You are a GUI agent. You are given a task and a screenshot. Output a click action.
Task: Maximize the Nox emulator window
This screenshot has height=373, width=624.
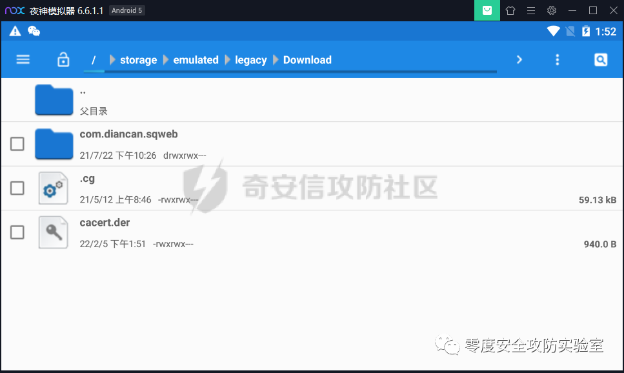pyautogui.click(x=593, y=10)
